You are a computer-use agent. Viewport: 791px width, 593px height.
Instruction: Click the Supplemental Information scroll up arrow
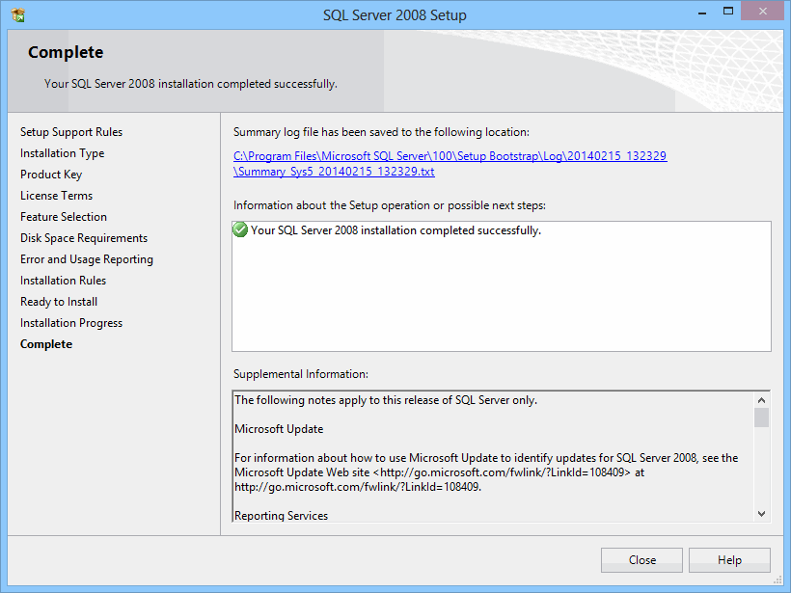[x=761, y=400]
